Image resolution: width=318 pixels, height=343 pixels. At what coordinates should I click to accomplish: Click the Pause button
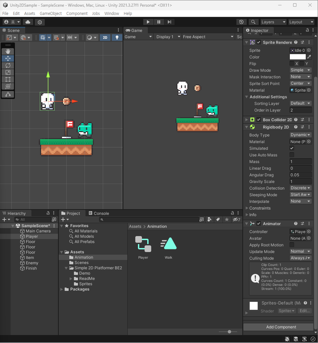click(159, 22)
